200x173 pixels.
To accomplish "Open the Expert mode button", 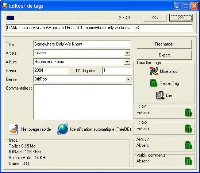I will point(164,55).
